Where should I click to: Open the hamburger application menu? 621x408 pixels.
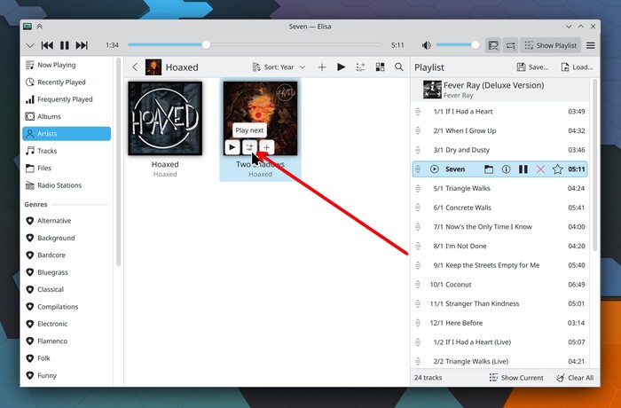coord(591,45)
